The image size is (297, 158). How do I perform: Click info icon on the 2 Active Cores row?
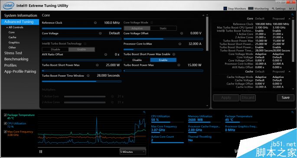(112, 102)
